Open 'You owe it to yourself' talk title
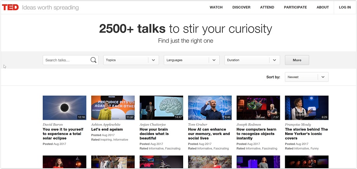 coord(63,134)
